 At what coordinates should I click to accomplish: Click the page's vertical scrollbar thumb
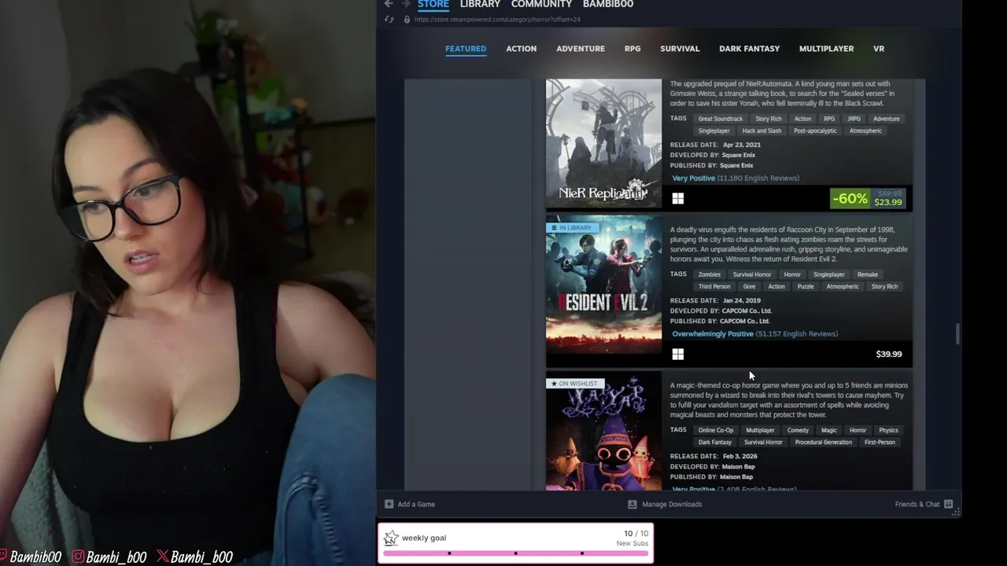[957, 333]
